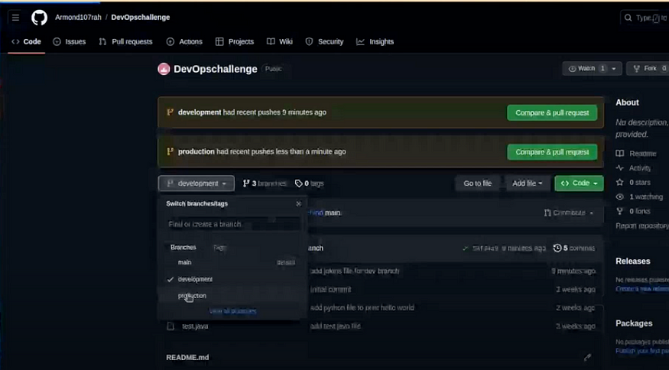This screenshot has width=669, height=370.
Task: Edit README with the pencil icon
Action: tap(587, 357)
